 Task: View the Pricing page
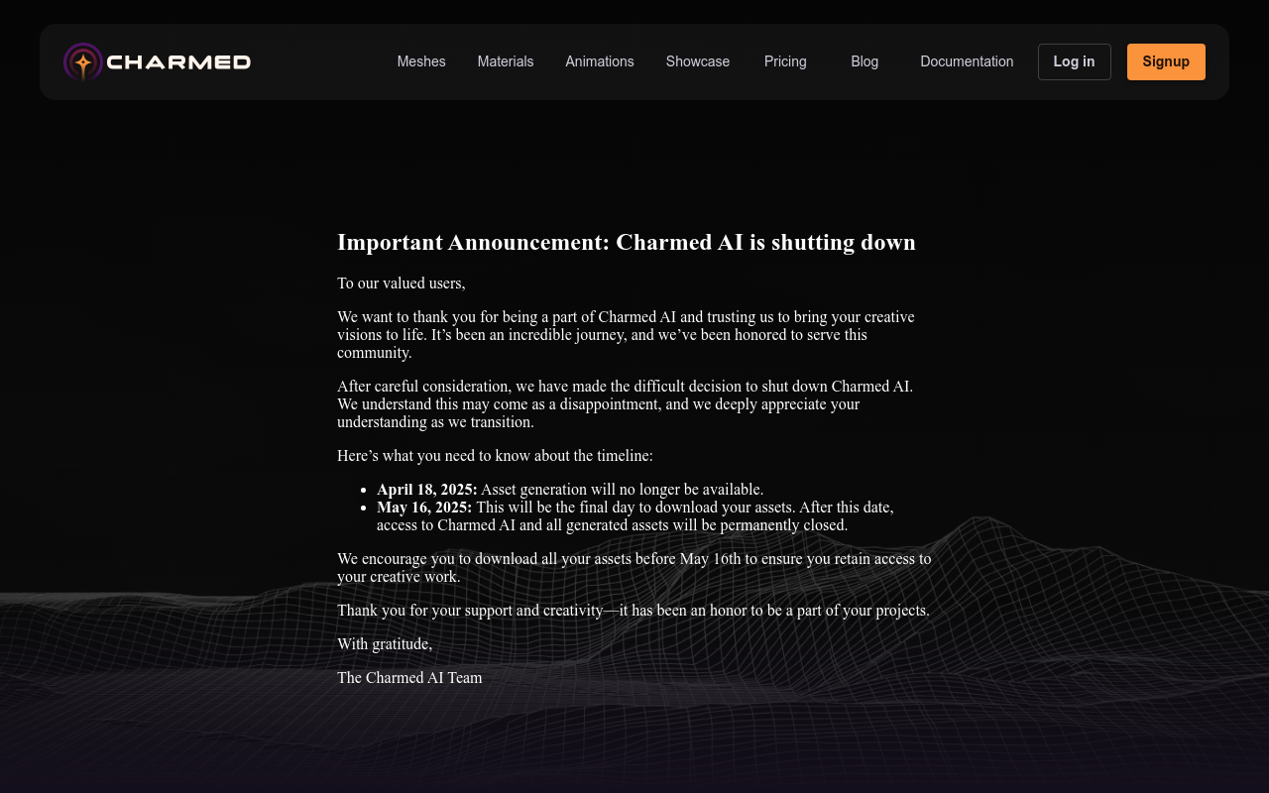point(785,61)
